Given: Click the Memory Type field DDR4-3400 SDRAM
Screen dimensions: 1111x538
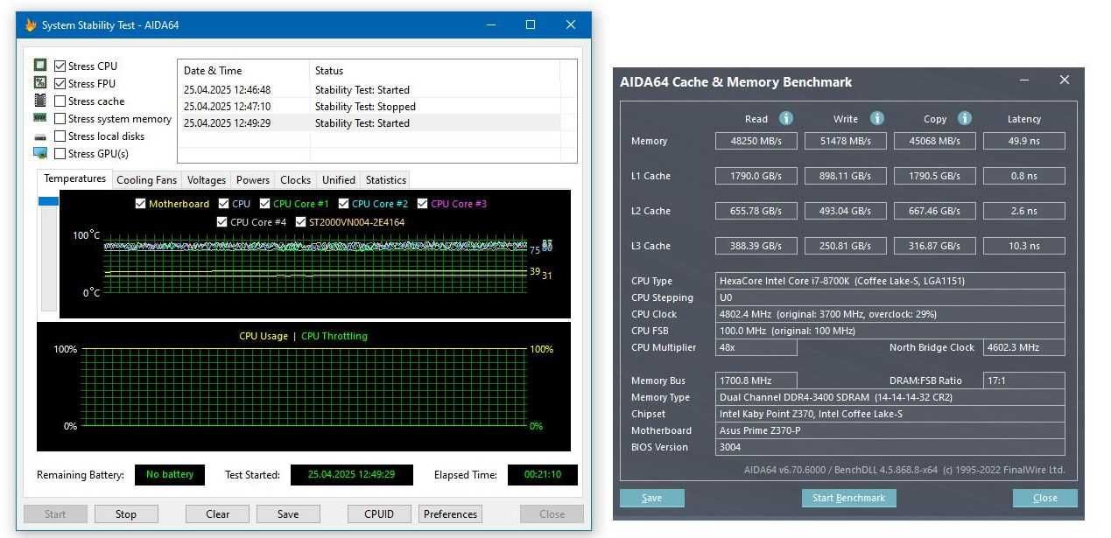Looking at the screenshot, I should (x=890, y=397).
